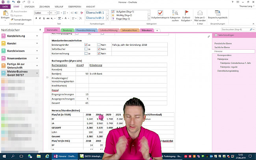Expand the page with the full-page arrow icon
Image resolution: width=256 pixels, height=160 pixels.
209,36
